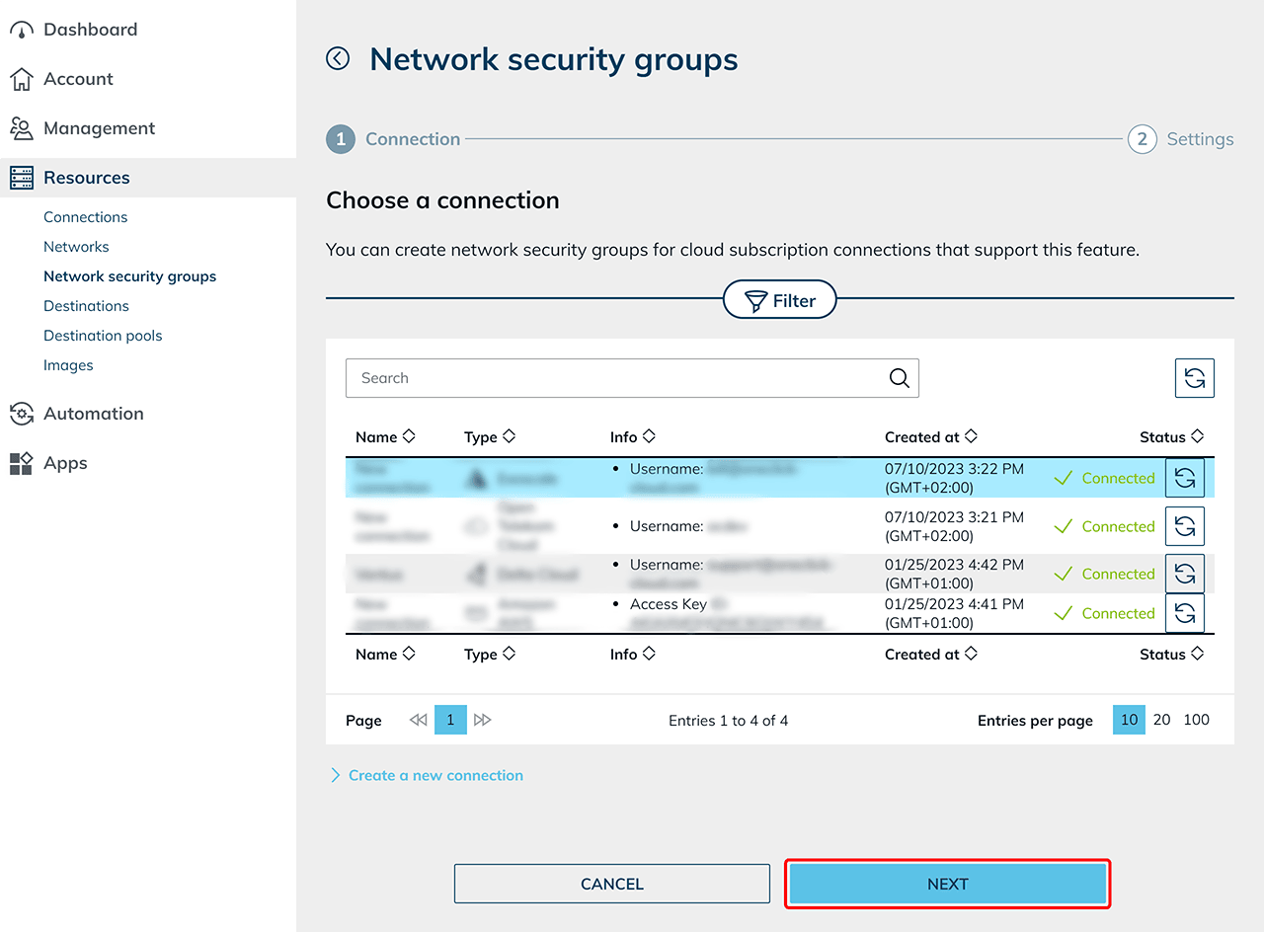Image resolution: width=1264 pixels, height=932 pixels.
Task: Open the Automation menu section
Action: point(93,414)
